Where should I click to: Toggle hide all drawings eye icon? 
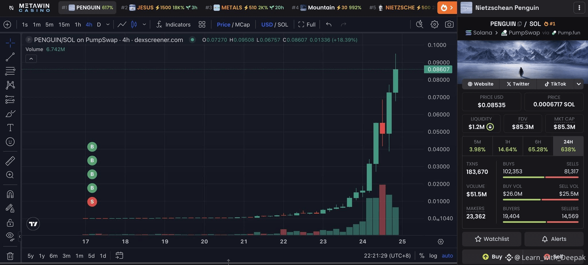pyautogui.click(x=10, y=236)
